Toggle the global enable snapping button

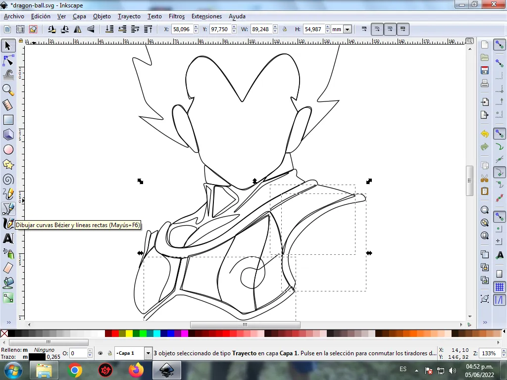tap(499, 45)
